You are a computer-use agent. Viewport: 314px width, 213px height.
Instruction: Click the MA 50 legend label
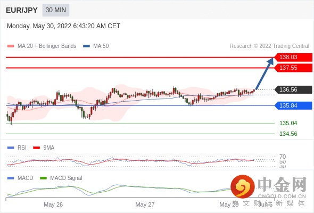[101, 46]
